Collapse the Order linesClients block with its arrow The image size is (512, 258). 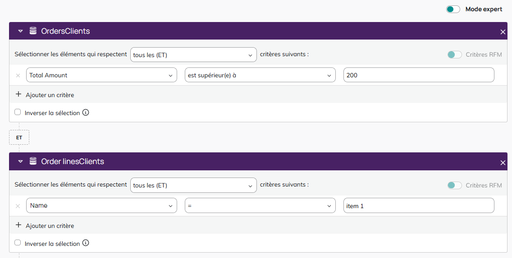click(x=20, y=161)
